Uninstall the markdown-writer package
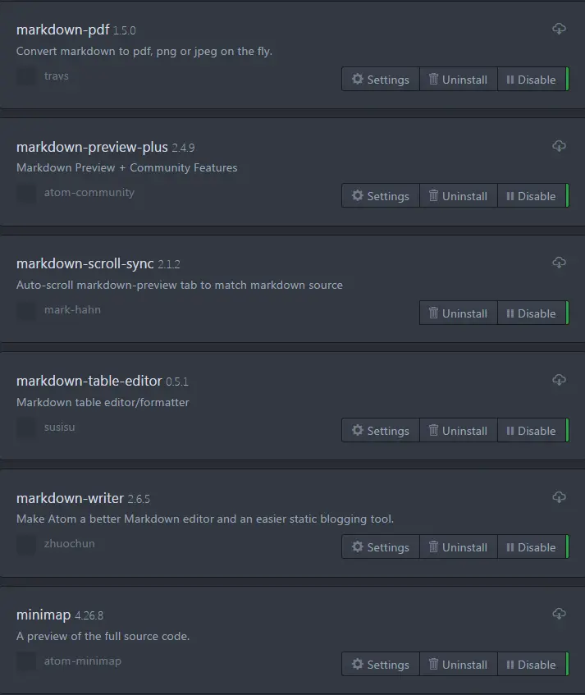The image size is (585, 695). point(459,547)
